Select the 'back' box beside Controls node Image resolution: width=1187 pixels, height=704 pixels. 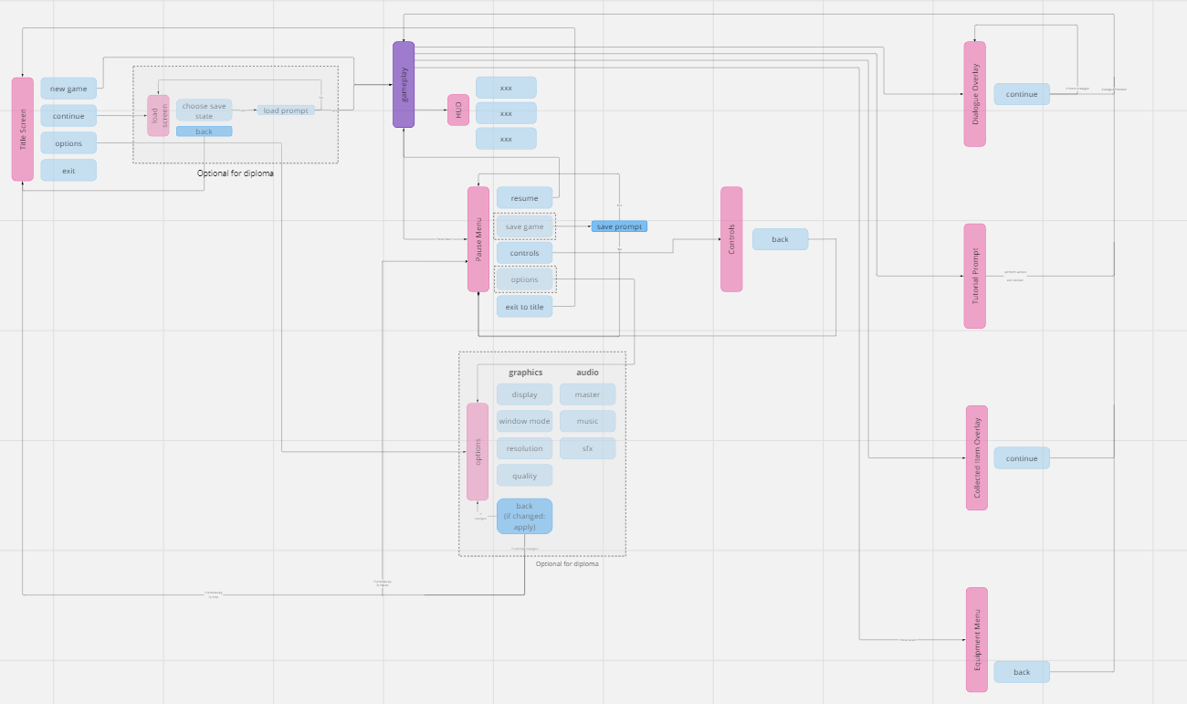click(x=781, y=239)
